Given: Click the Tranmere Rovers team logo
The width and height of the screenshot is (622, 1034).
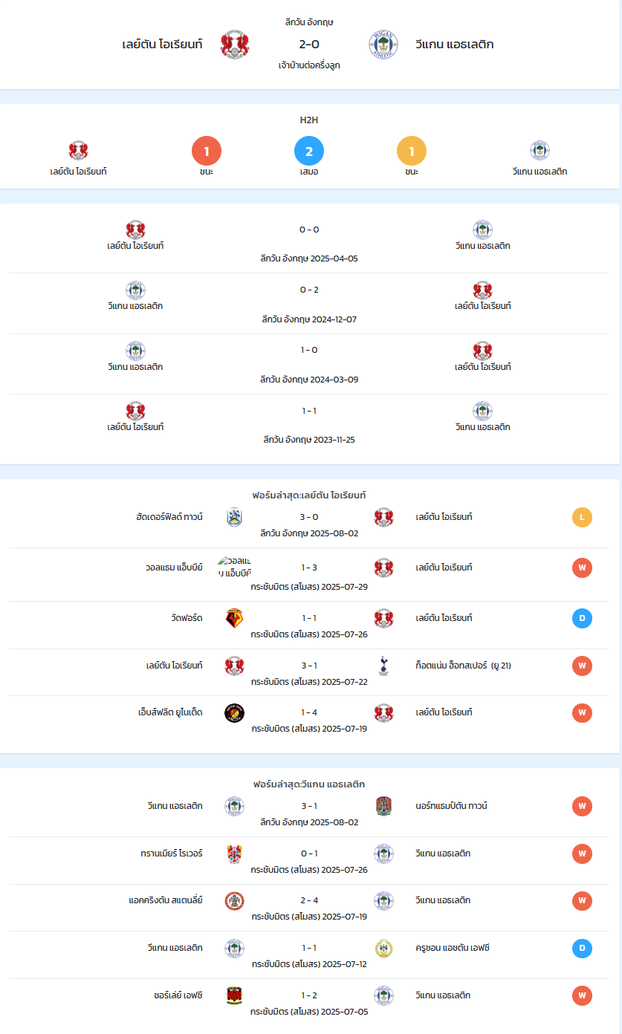Looking at the screenshot, I should pos(235,853).
